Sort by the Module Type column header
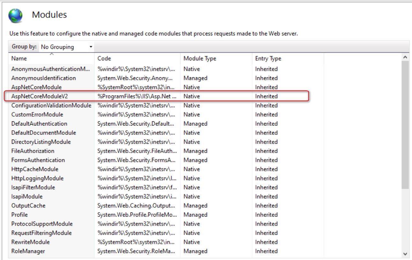The width and height of the screenshot is (412, 260). [x=217, y=59]
